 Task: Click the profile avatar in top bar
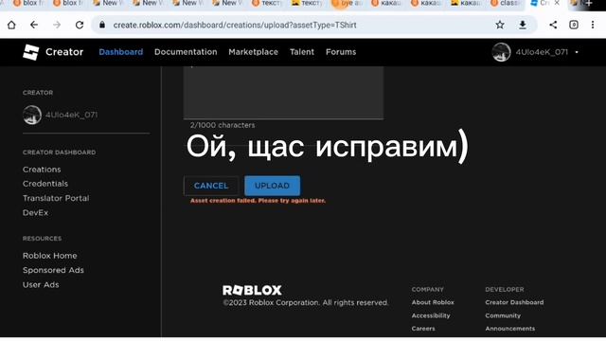pyautogui.click(x=501, y=52)
